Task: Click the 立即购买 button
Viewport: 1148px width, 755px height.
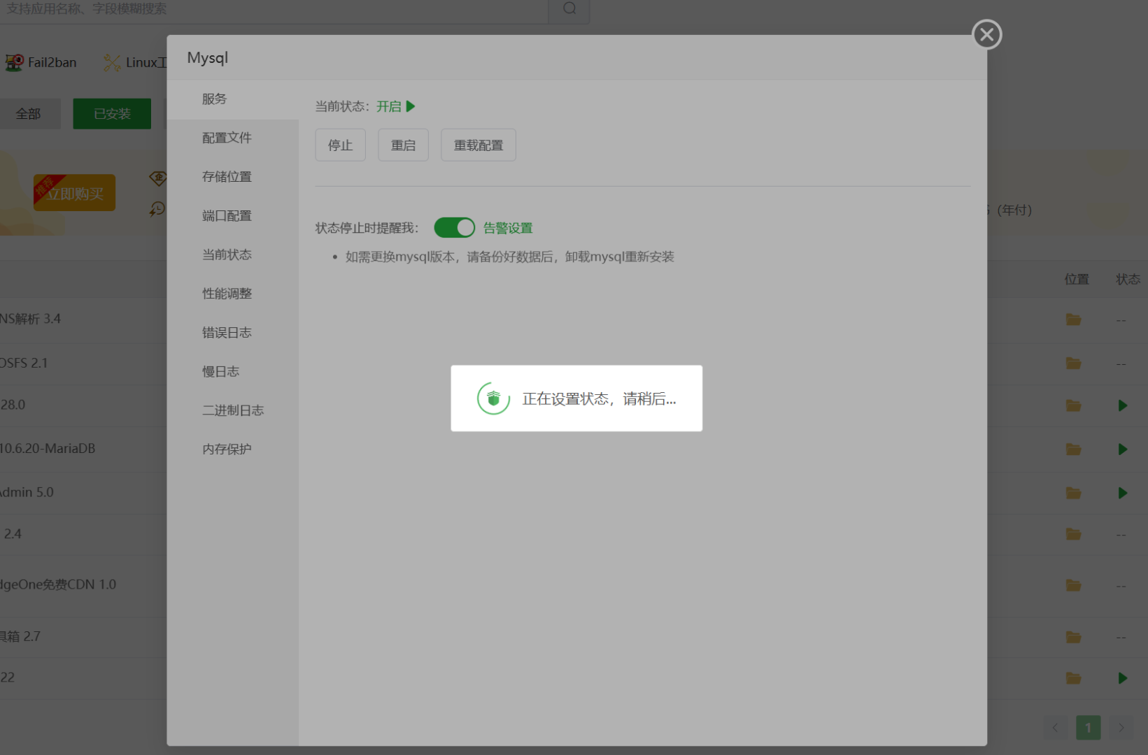Action: (75, 193)
